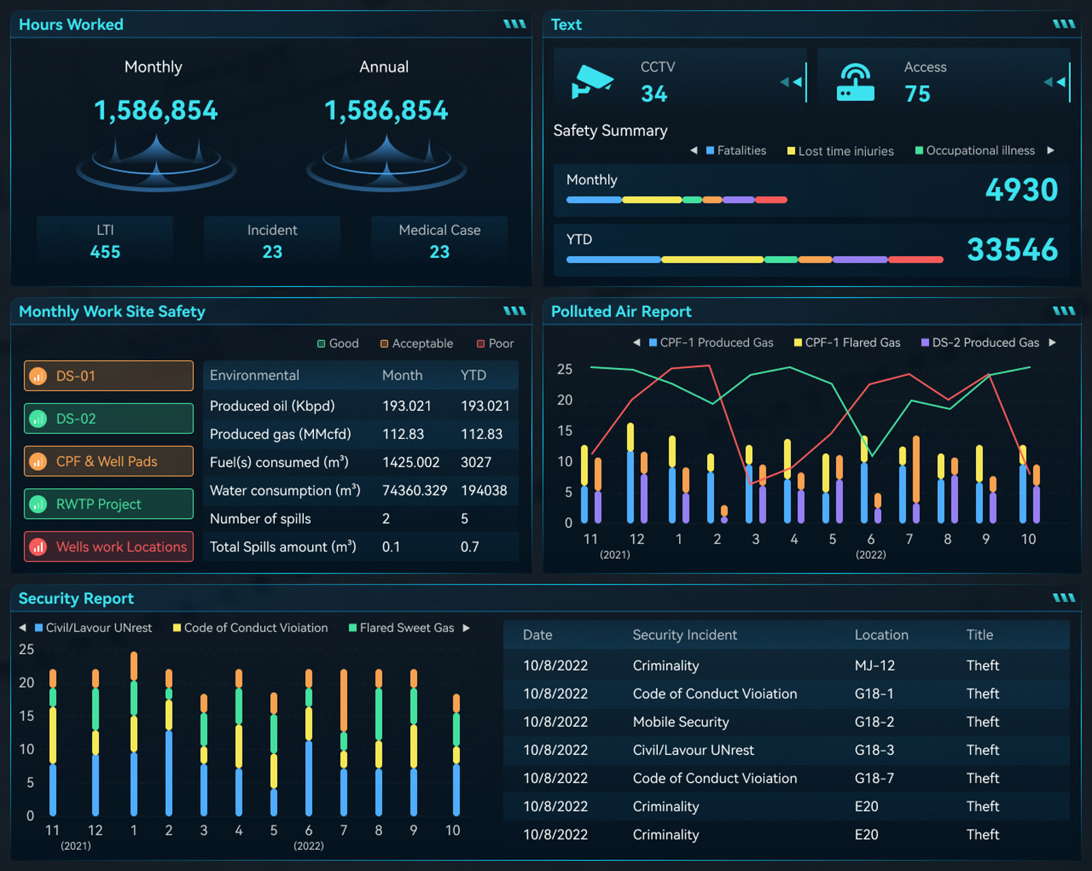Screen dimensions: 1092x871
Task: Click the Mobile Security incident row
Action: pyautogui.click(x=786, y=722)
